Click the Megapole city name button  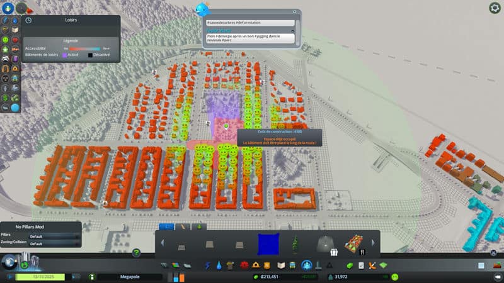[x=128, y=277]
